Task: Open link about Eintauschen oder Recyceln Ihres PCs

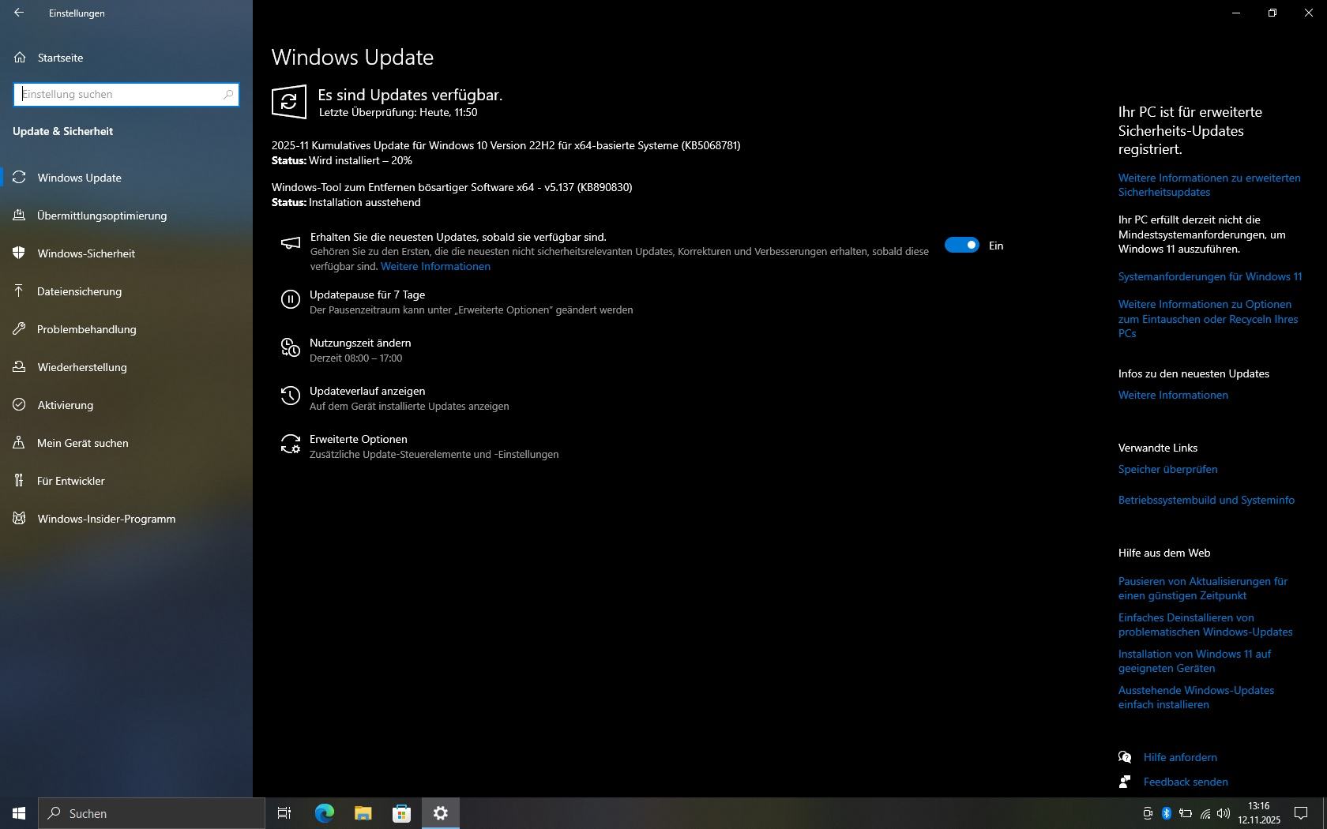Action: pos(1209,319)
